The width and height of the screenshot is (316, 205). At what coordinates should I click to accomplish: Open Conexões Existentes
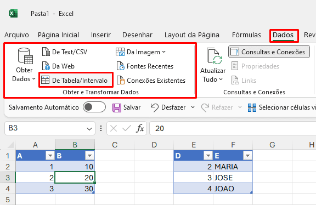point(151,81)
